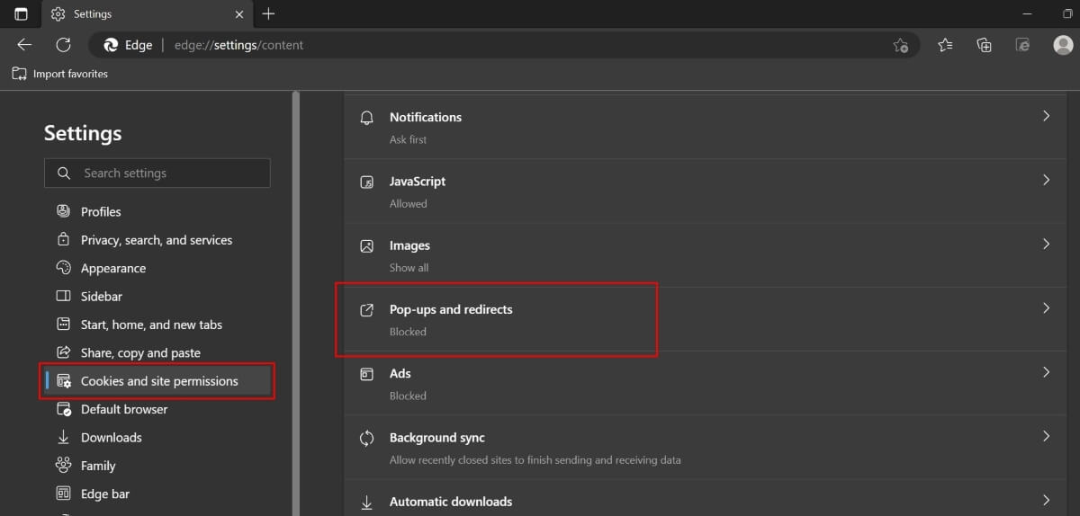The height and width of the screenshot is (516, 1080).
Task: Click the Automatic downloads arrow icon
Action: [366, 503]
